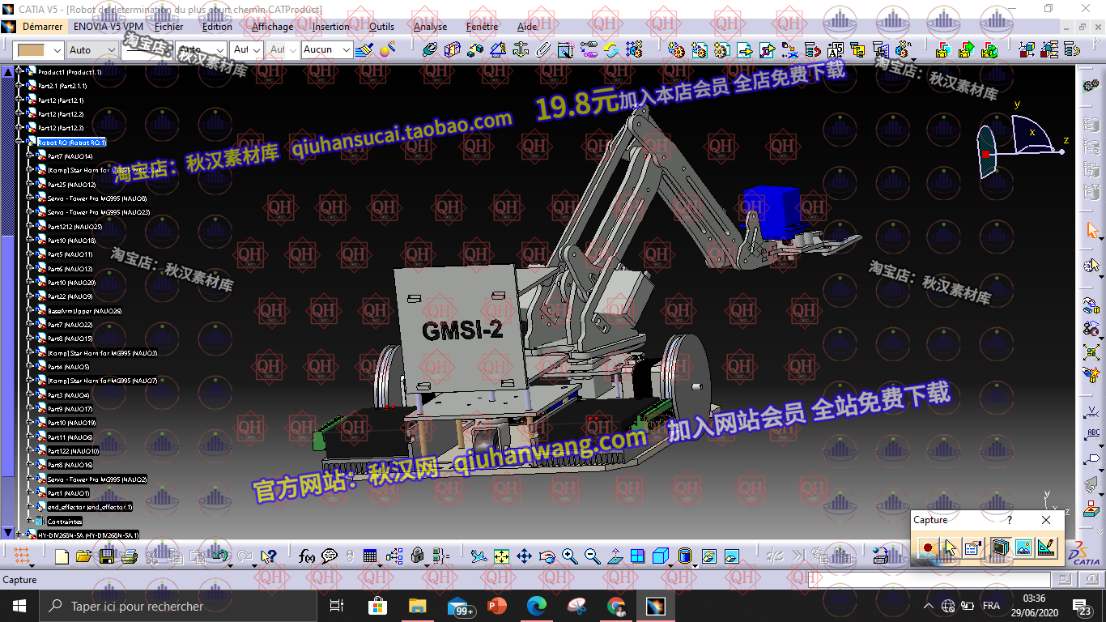Screen dimensions: 1106x622
Task: Open PowerPoint from the taskbar
Action: pyautogui.click(x=496, y=606)
